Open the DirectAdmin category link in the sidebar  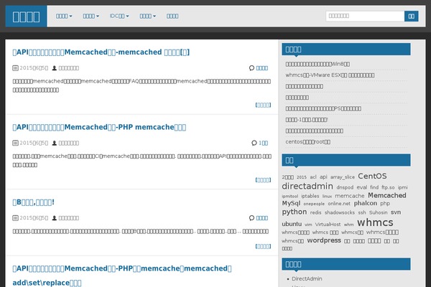coord(307,278)
